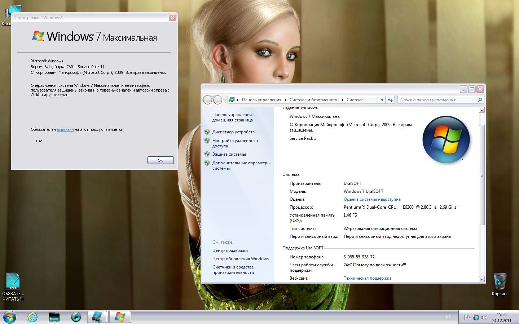This screenshot has height=324, width=519.
Task: Click Версия 6.1 (сборка 7601) line in About dialog
Action: click(67, 67)
